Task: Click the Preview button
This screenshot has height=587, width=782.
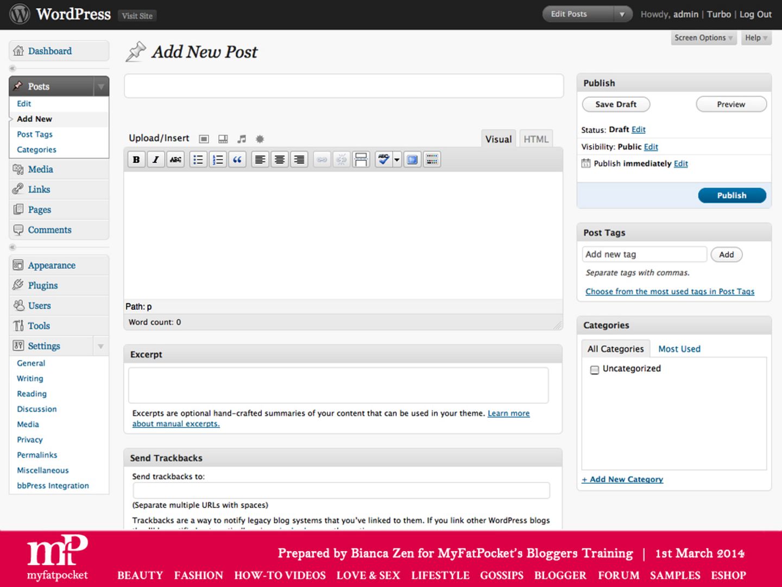Action: tap(731, 104)
